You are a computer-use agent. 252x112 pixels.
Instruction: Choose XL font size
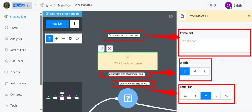226,96
